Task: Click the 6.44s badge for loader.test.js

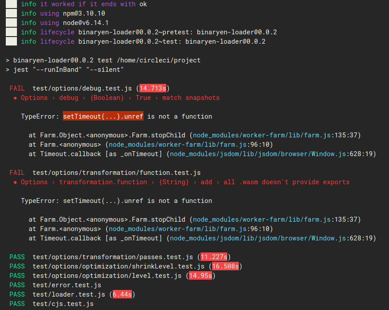Action: pos(122,294)
